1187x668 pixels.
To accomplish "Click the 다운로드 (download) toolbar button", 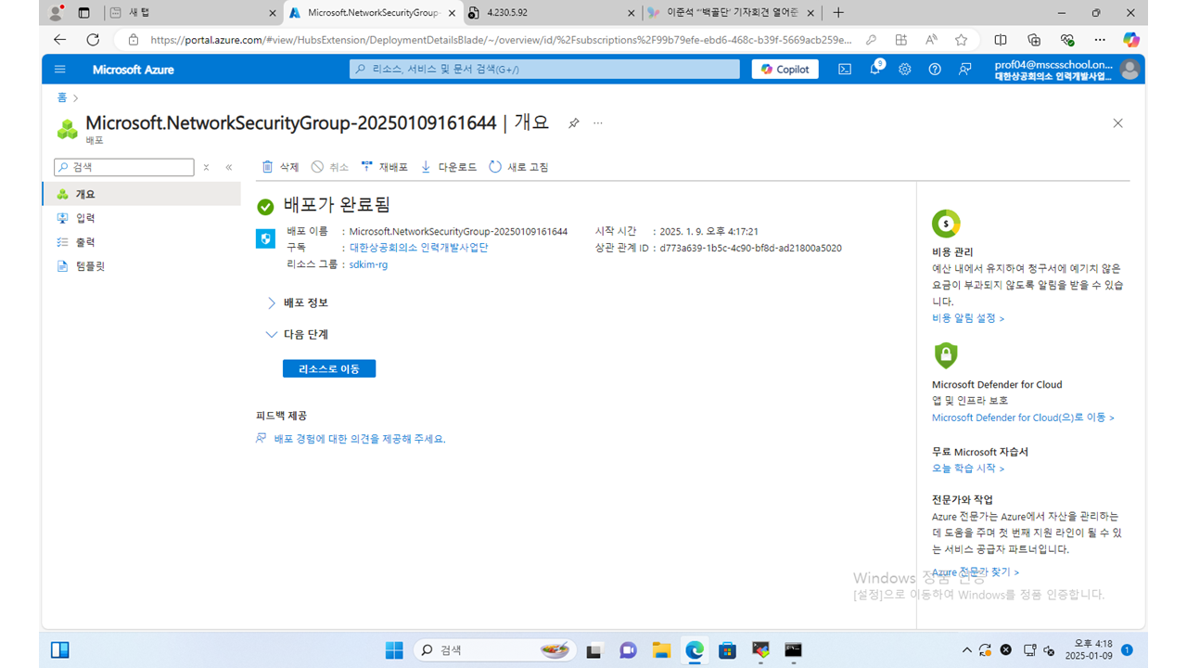I will (x=448, y=167).
